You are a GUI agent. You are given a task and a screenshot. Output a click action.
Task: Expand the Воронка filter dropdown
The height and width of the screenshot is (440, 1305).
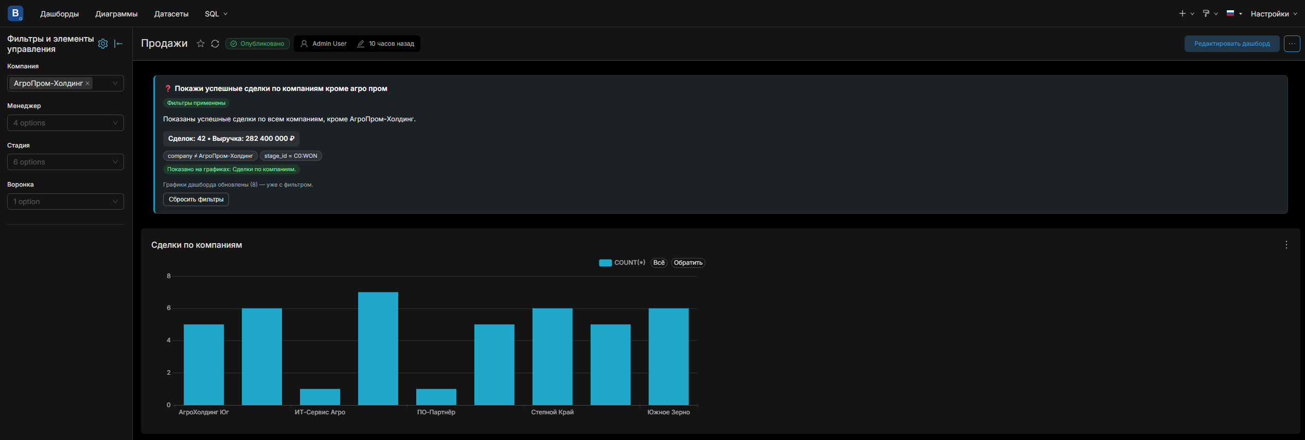point(65,201)
